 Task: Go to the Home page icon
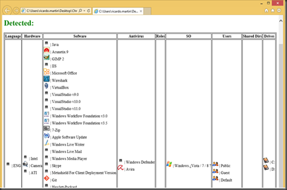click(266, 11)
